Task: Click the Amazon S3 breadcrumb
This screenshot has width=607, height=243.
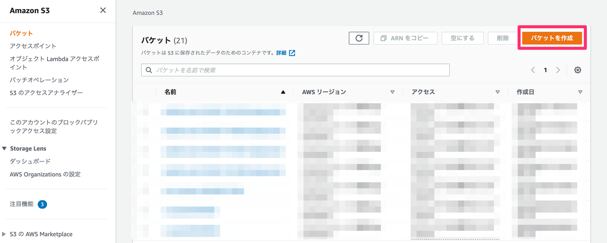Action: [x=148, y=13]
